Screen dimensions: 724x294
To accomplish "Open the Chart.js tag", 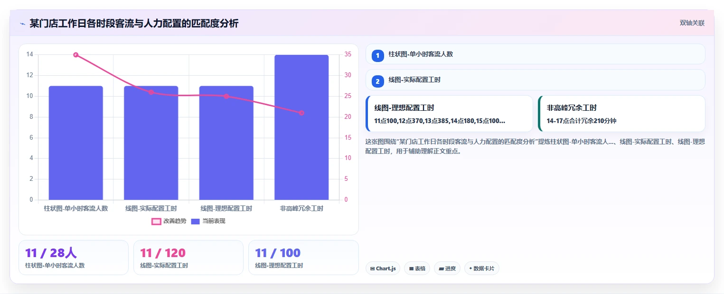I will [383, 268].
